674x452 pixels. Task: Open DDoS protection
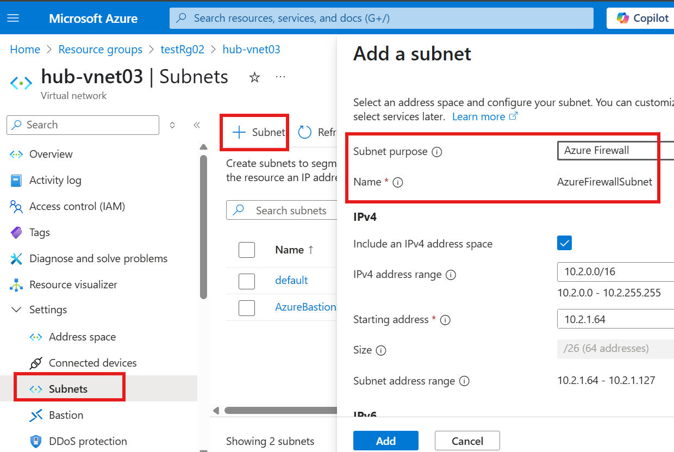(88, 441)
